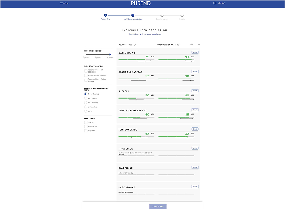Enable the Low risk checkbox
This screenshot has height=212, width=285.
[x=86, y=122]
